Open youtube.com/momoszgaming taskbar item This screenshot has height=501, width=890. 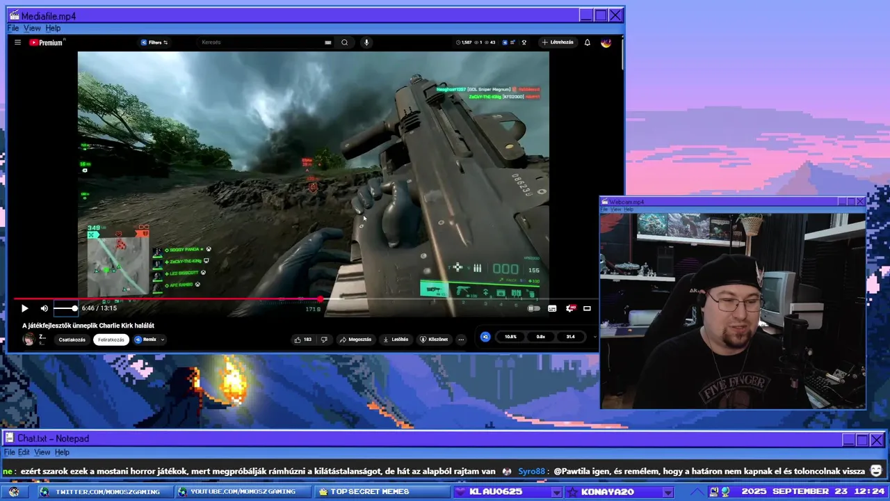click(242, 492)
